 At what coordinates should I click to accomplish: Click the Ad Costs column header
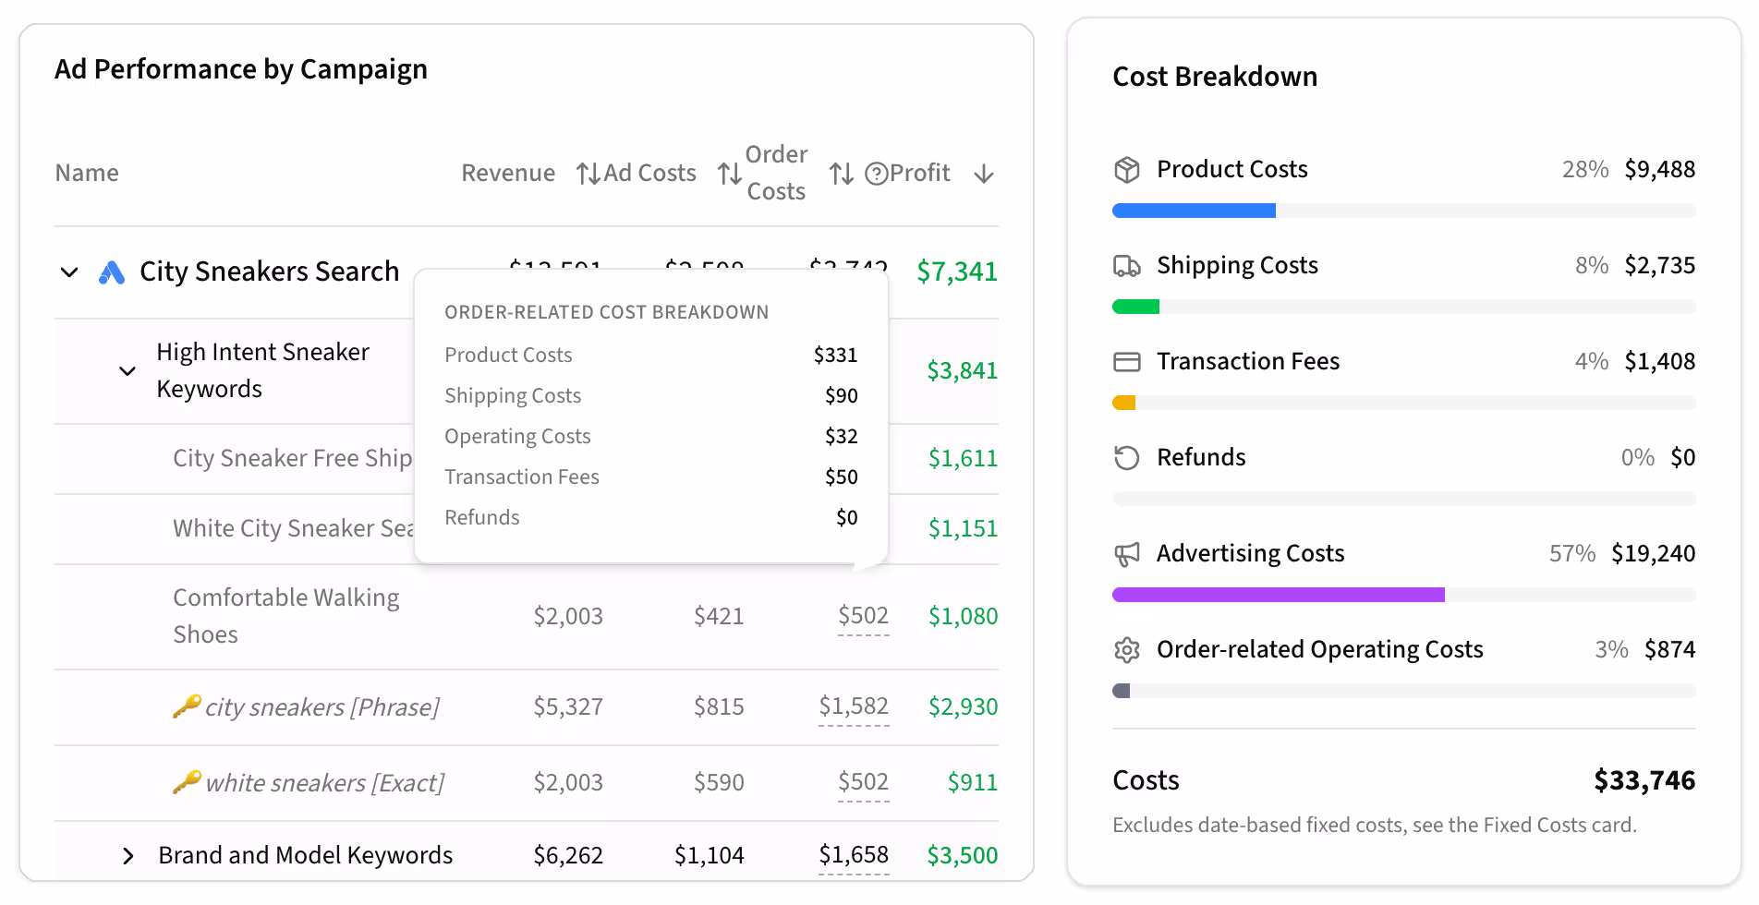click(x=649, y=174)
